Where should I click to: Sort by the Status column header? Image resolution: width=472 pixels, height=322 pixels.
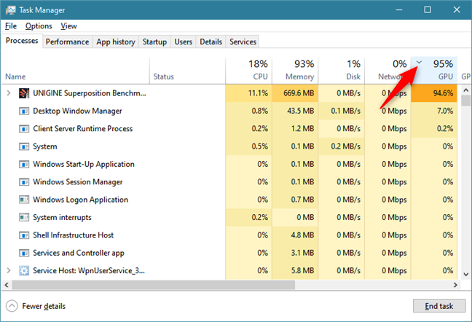point(187,71)
